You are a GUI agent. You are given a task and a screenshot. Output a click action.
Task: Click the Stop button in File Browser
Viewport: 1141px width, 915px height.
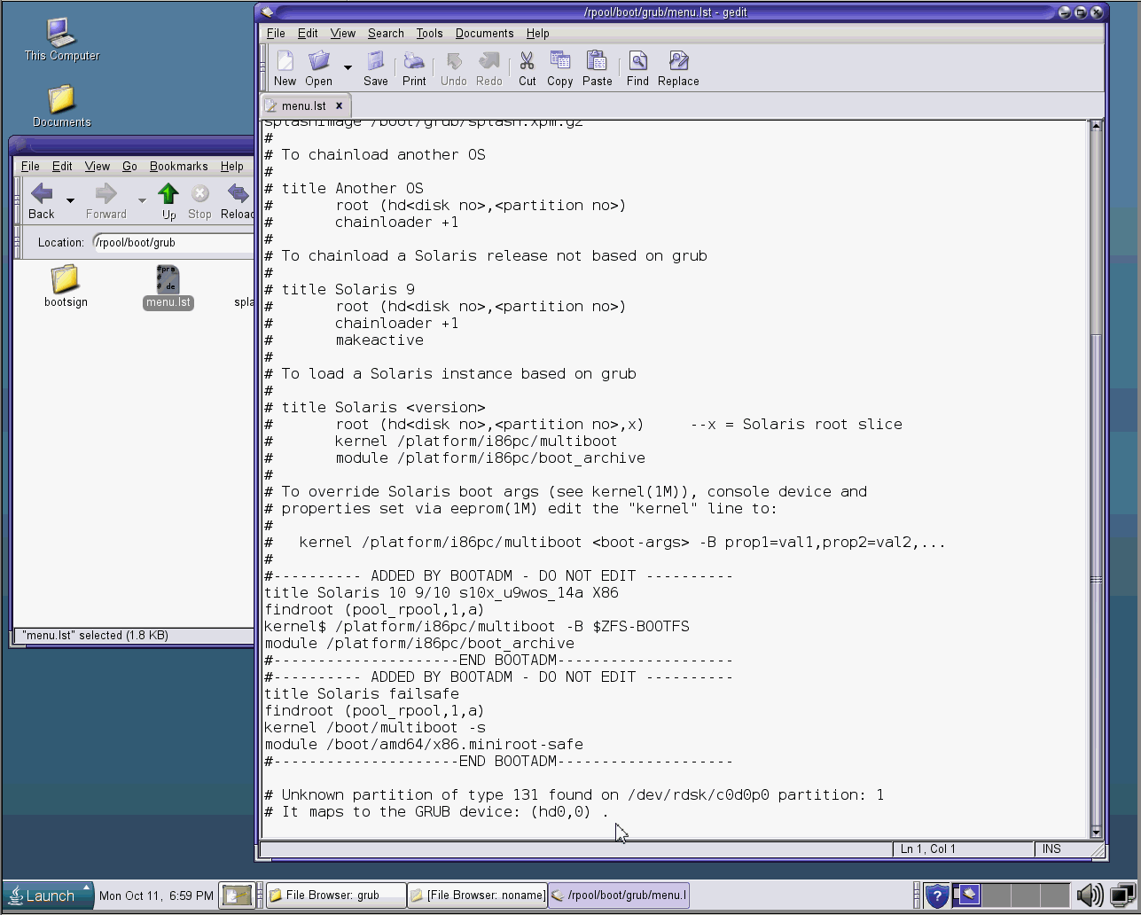(199, 201)
